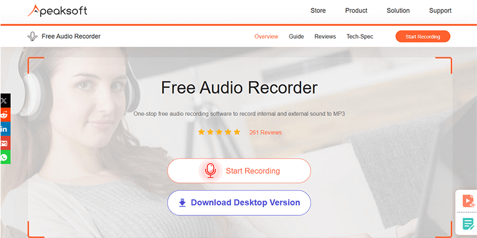Click the Free Audio Recorder microphone icon
Image resolution: width=477 pixels, height=238 pixels.
click(32, 36)
